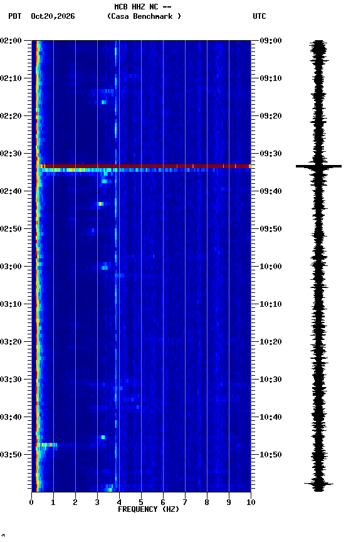Click the PDT time label '02:40'
This screenshot has width=346, height=542.
(x=11, y=191)
